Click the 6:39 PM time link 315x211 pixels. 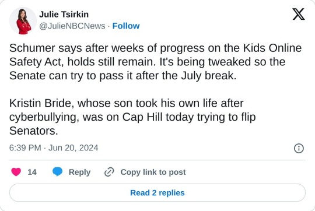[25, 148]
